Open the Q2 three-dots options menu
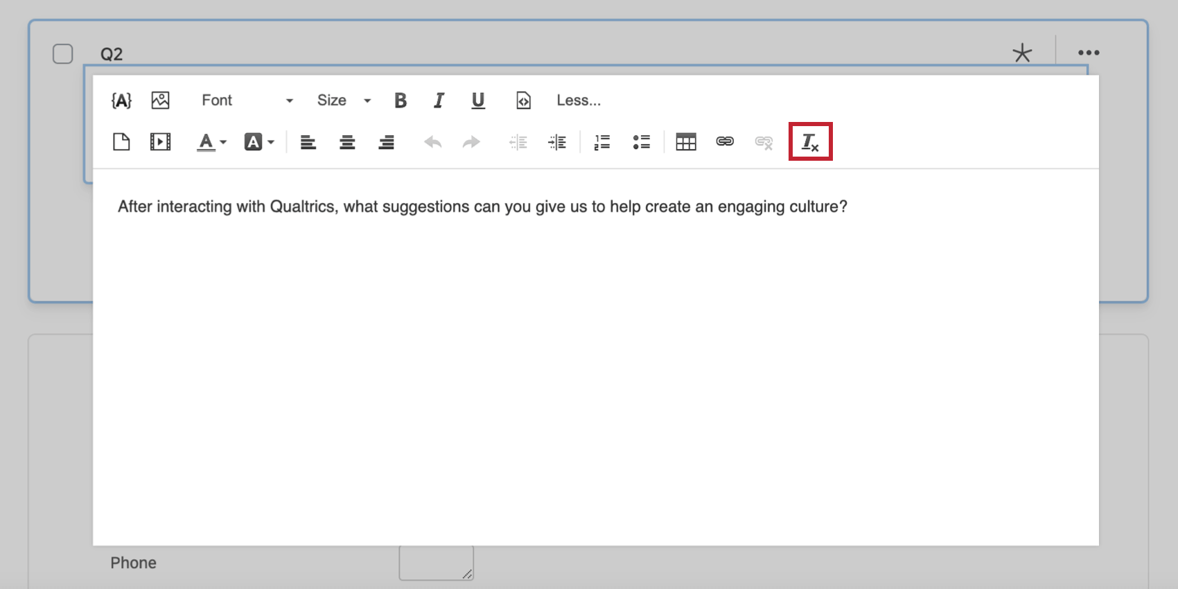1178x589 pixels. tap(1089, 53)
